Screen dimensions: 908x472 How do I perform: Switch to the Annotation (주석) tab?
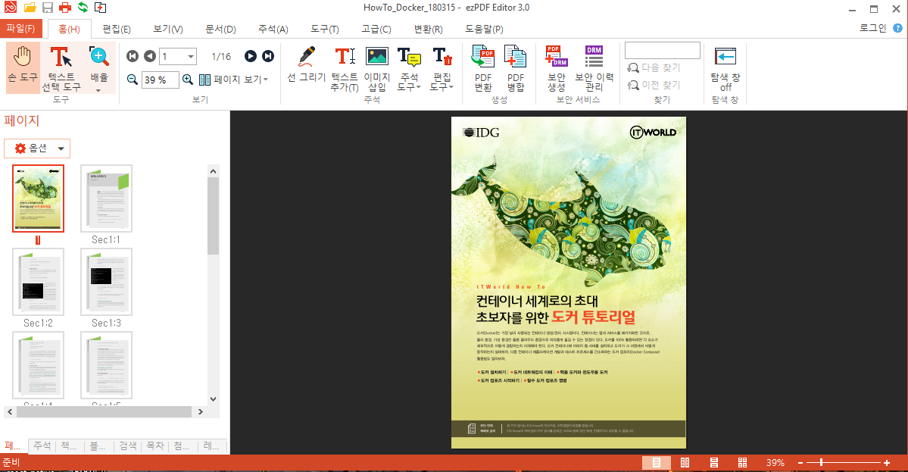[273, 29]
